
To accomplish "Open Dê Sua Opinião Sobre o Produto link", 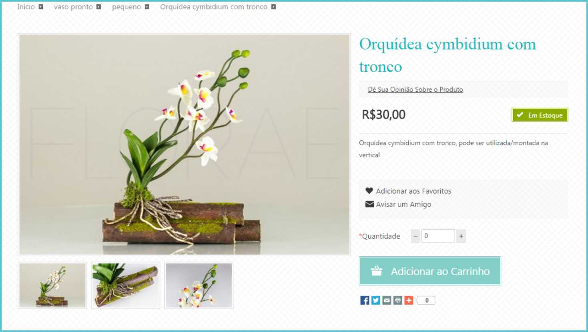I will (415, 90).
